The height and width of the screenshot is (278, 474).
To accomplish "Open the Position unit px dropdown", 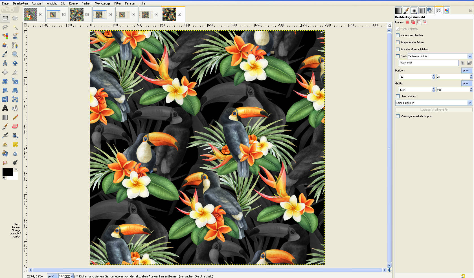I will (466, 71).
